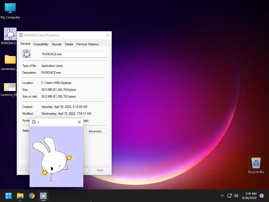The height and width of the screenshot is (202, 269).
Task: Switch to the Details tab
Action: click(x=69, y=44)
